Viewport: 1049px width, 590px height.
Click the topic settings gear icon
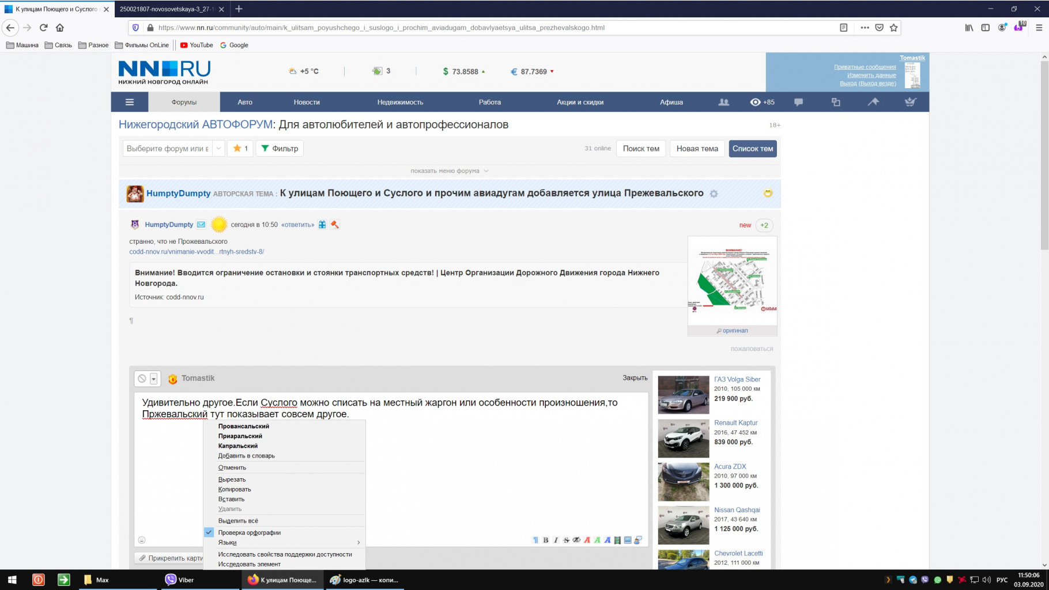pyautogui.click(x=714, y=194)
